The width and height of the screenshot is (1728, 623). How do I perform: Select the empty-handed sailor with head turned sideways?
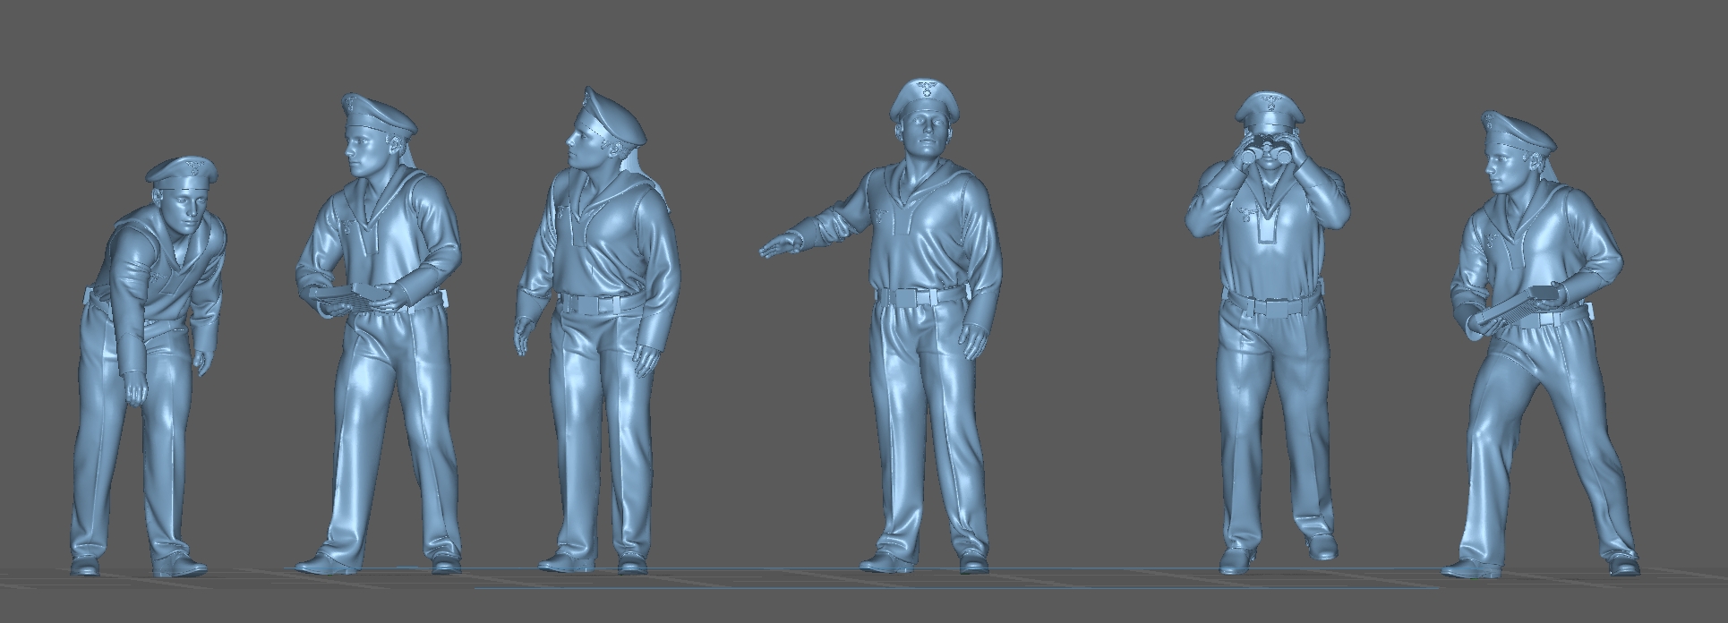tap(597, 329)
